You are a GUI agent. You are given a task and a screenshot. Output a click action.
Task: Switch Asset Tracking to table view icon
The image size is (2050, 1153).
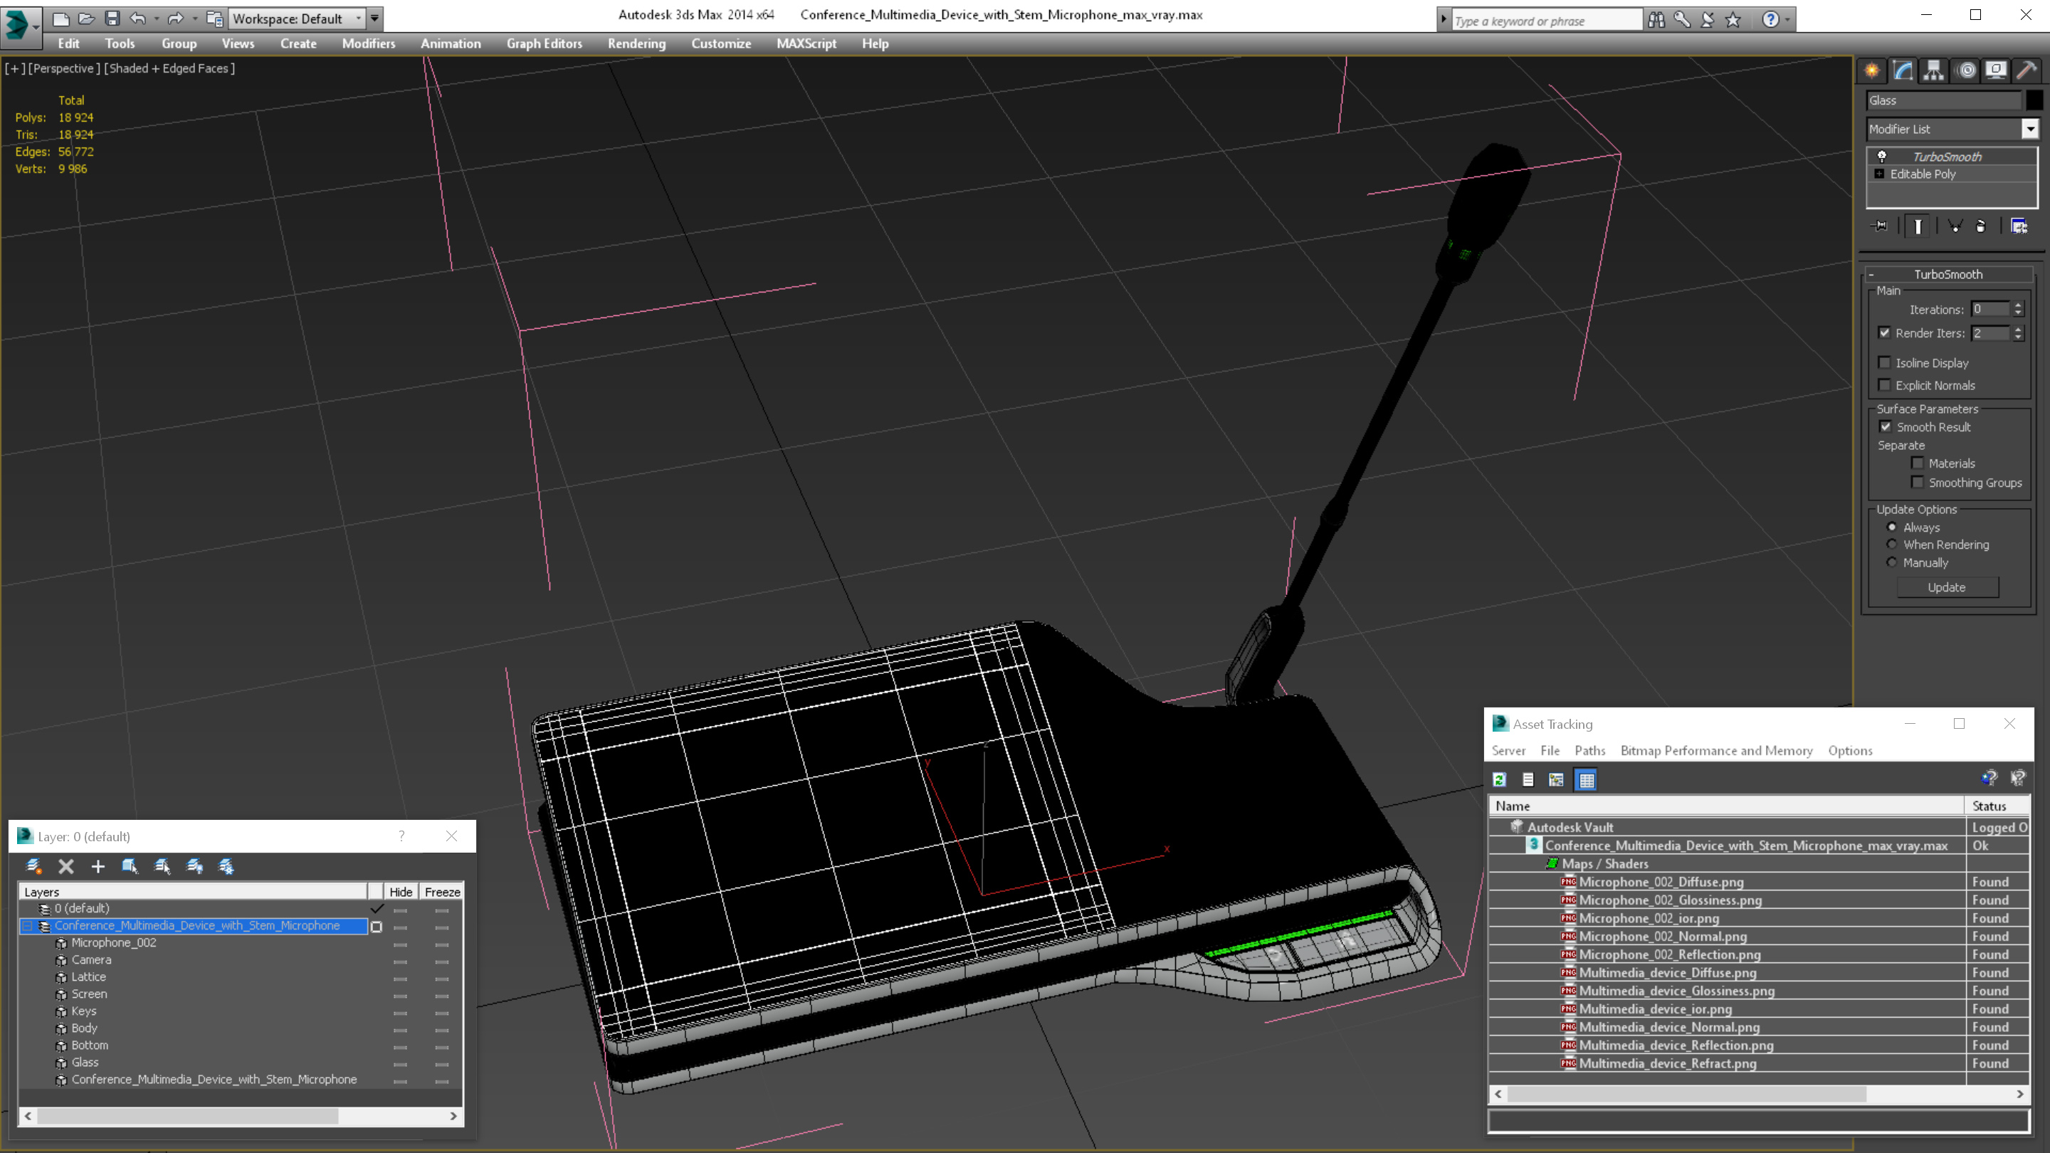[x=1586, y=780]
